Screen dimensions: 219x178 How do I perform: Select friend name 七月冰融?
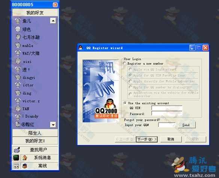(31, 37)
